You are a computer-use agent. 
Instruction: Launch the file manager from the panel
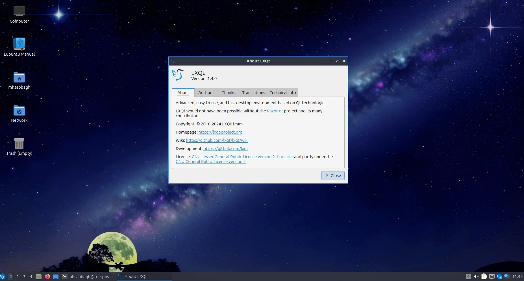tap(39, 276)
